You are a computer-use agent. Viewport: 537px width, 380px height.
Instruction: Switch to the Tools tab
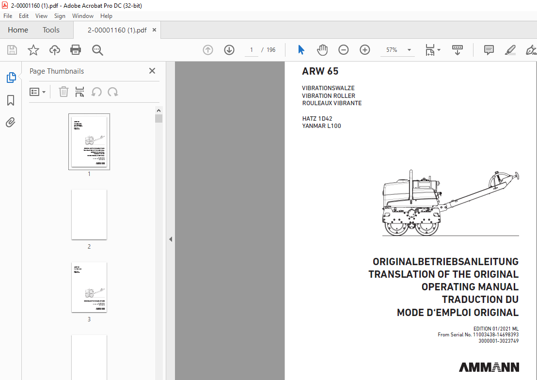(x=51, y=30)
